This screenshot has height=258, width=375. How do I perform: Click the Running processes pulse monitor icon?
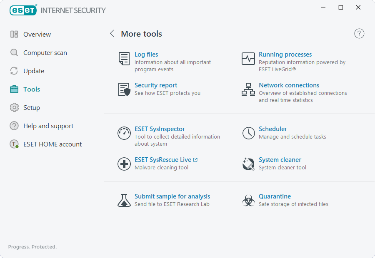248,59
